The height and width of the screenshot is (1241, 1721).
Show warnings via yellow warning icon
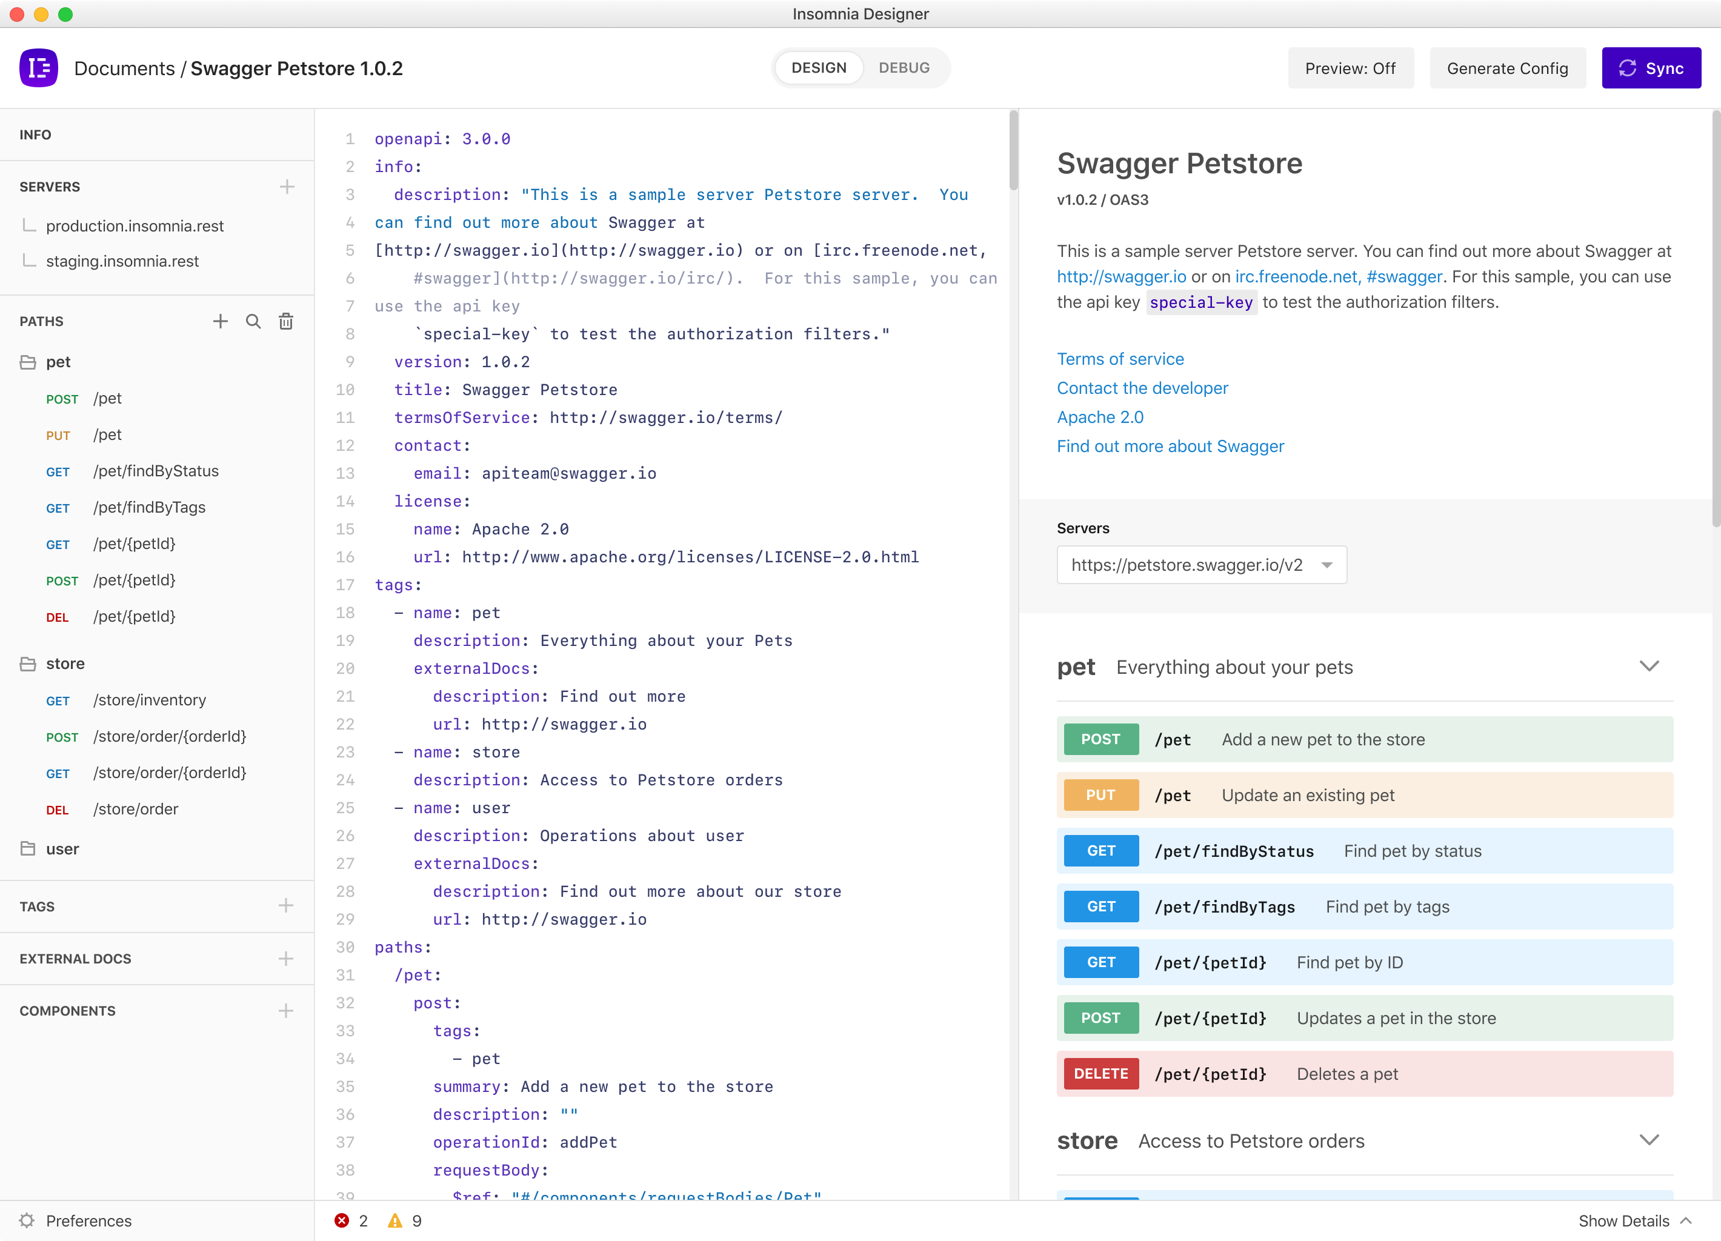point(394,1220)
